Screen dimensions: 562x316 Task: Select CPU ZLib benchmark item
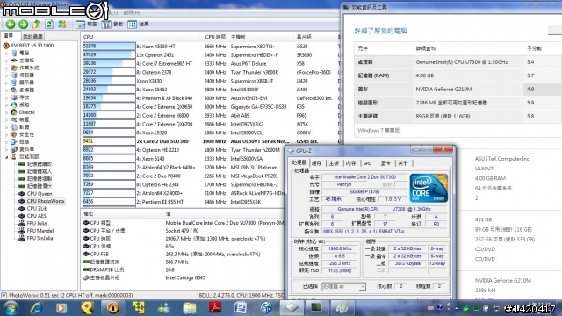33,208
